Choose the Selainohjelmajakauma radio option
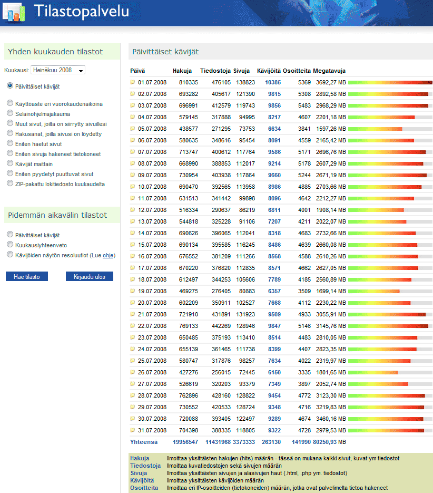The height and width of the screenshot is (493, 433). [x=10, y=113]
